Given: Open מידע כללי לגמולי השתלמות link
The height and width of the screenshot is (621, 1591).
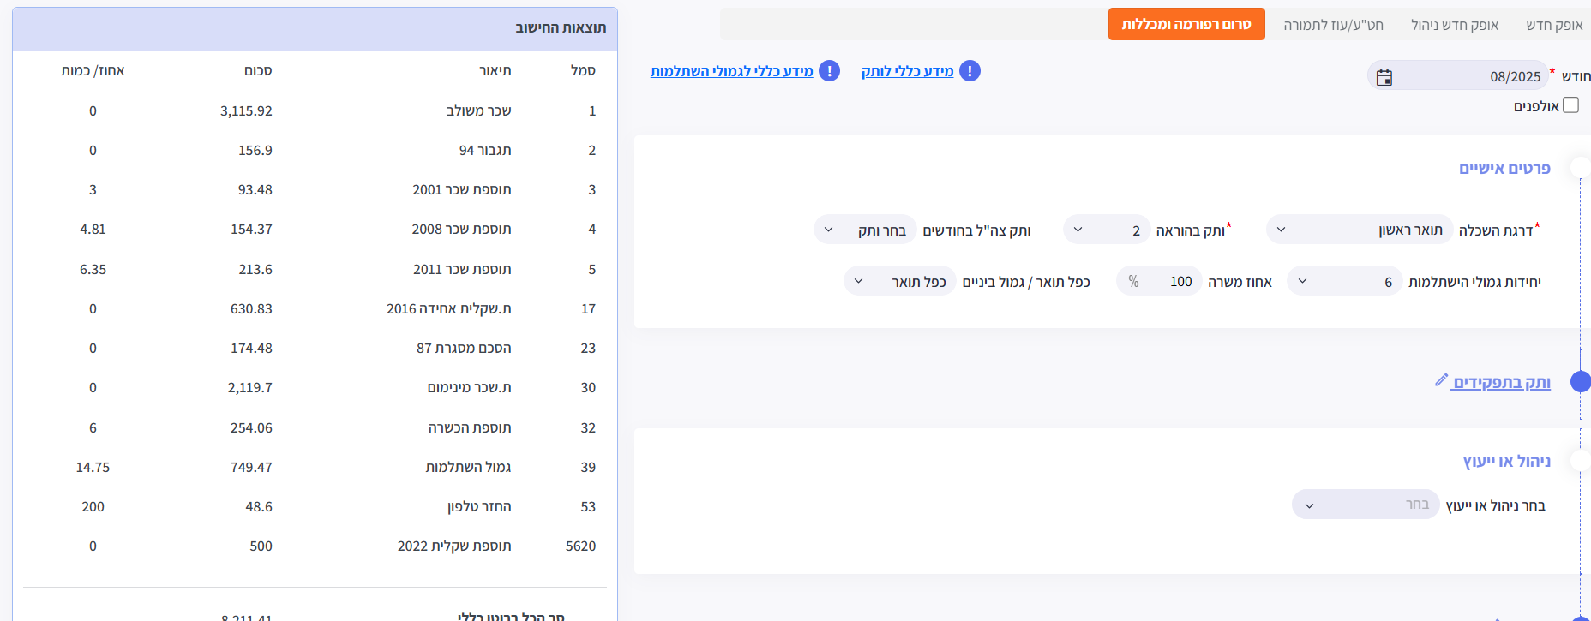Looking at the screenshot, I should point(731,71).
